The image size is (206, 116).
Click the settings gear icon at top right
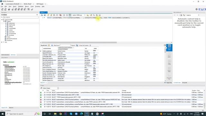197,9
